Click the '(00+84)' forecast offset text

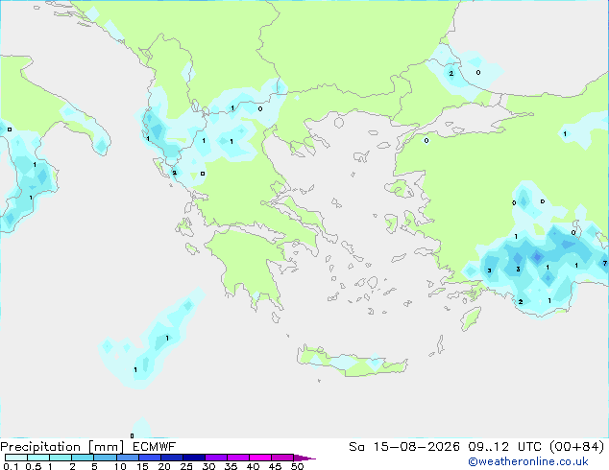576,447
